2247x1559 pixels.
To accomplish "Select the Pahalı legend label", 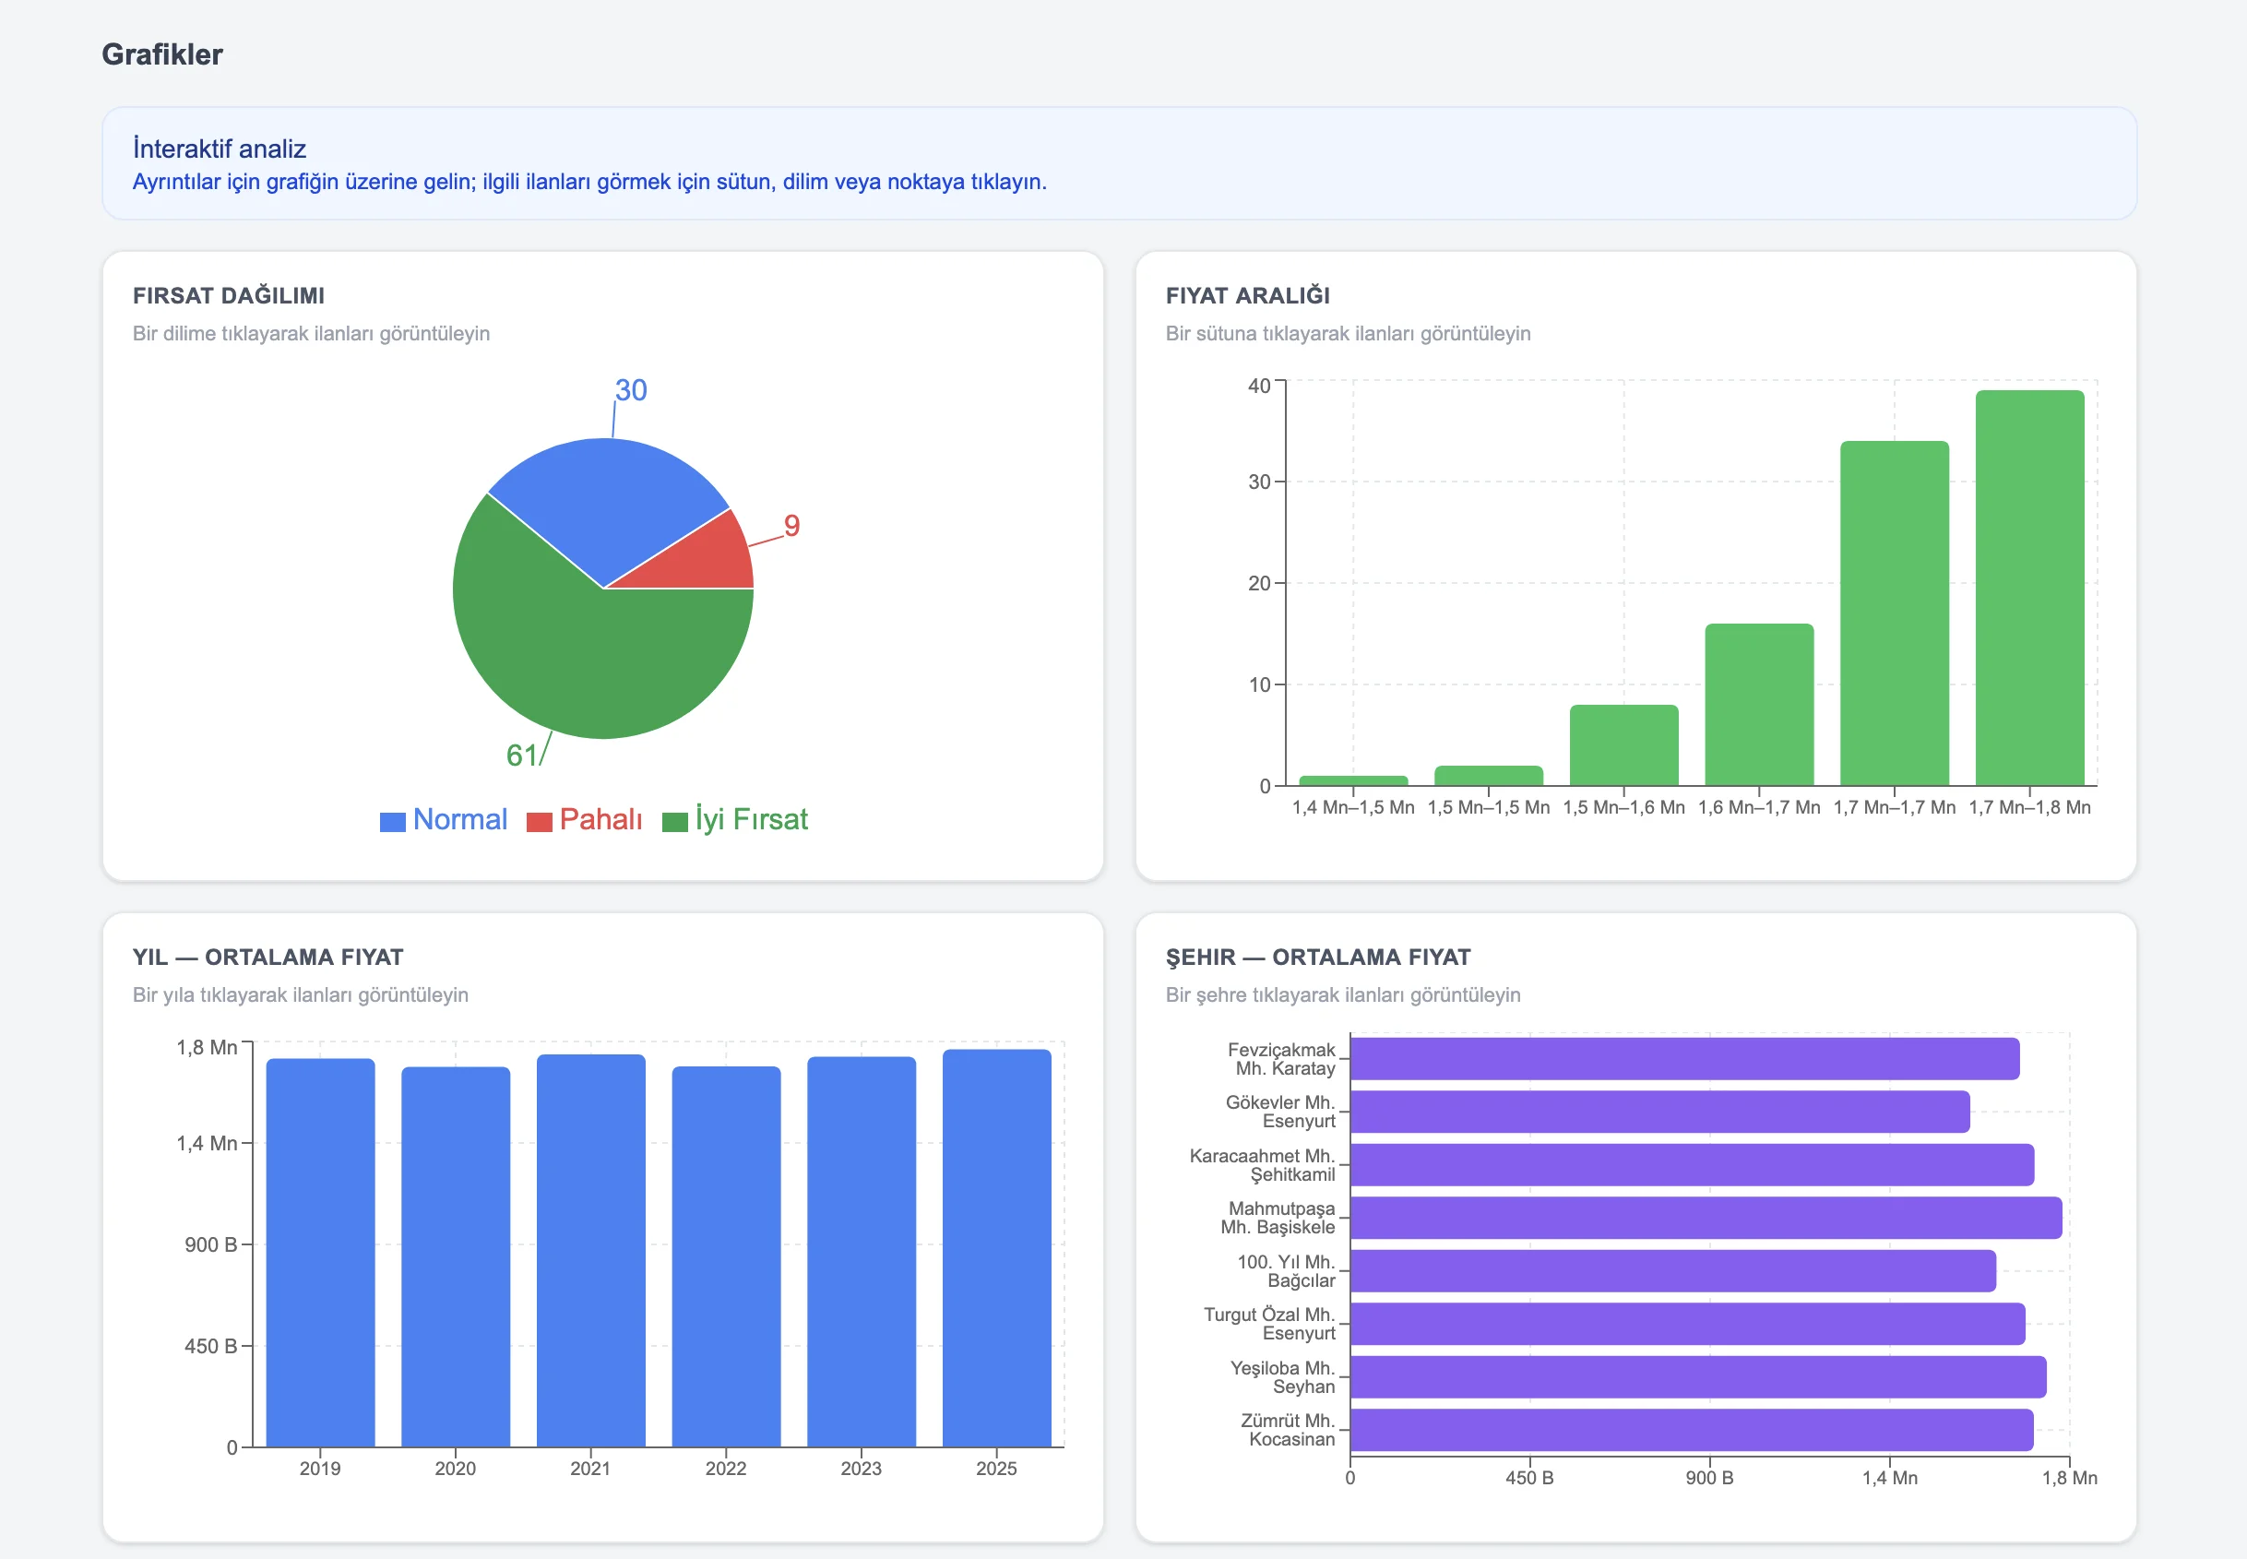I will pos(600,819).
